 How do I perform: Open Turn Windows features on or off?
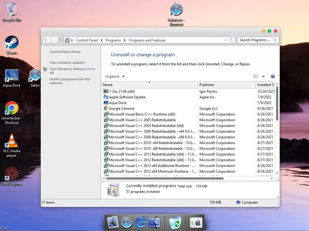pyautogui.click(x=72, y=71)
